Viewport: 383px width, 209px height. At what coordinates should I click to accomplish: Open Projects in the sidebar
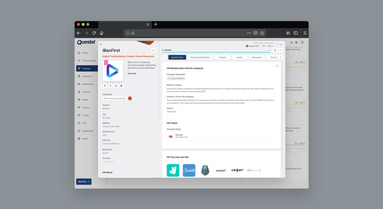pyautogui.click(x=84, y=92)
